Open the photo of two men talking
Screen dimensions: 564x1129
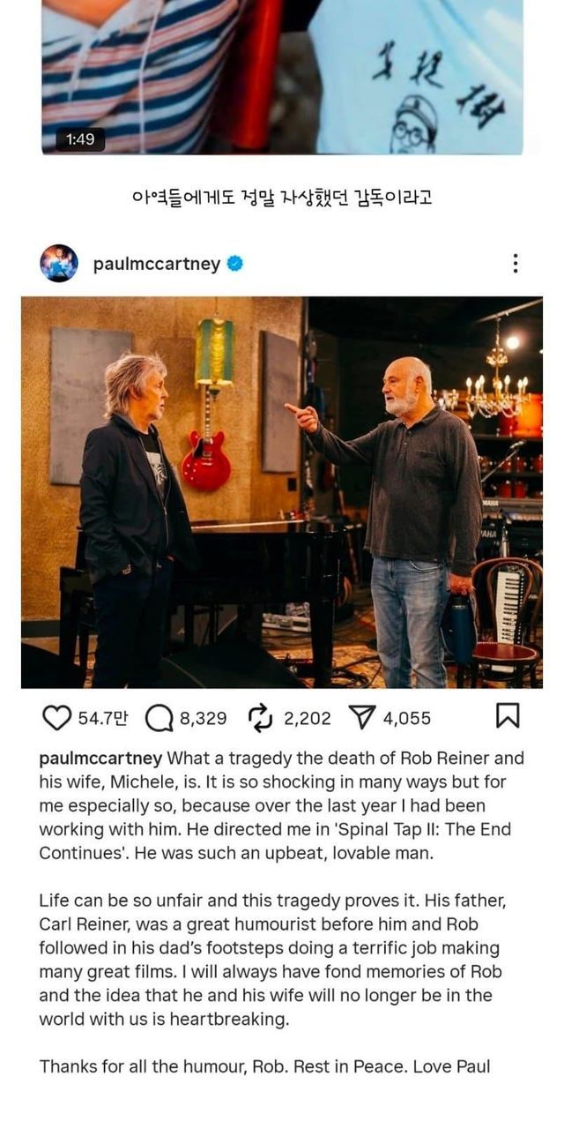(282, 492)
